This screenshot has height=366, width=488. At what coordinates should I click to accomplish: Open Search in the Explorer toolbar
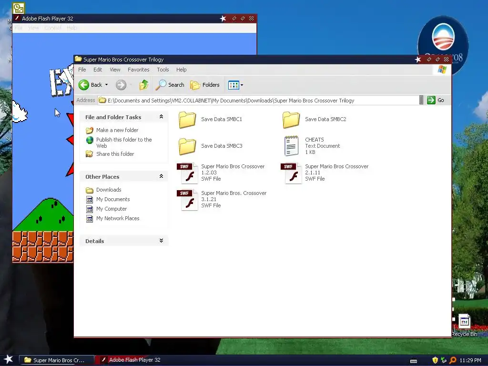click(170, 85)
